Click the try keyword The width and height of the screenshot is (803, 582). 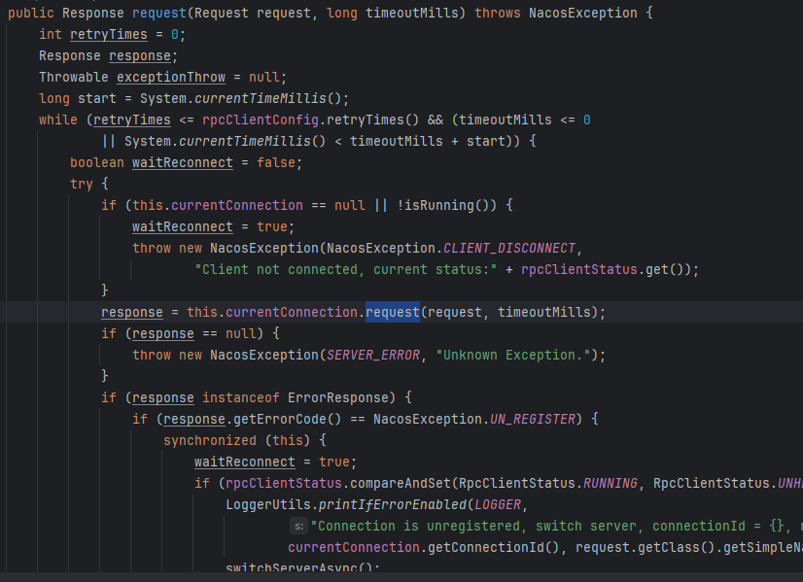[82, 184]
